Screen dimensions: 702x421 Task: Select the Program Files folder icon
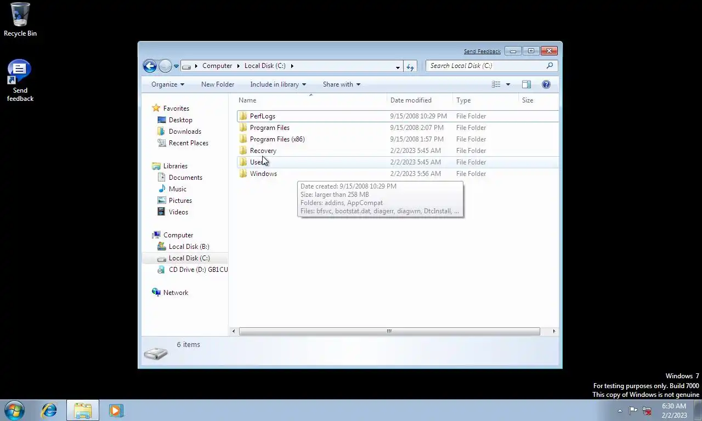coord(244,128)
